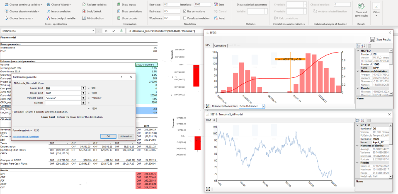
Task: Open the Hilfe für diese Funktion link
Action: (x=26, y=137)
